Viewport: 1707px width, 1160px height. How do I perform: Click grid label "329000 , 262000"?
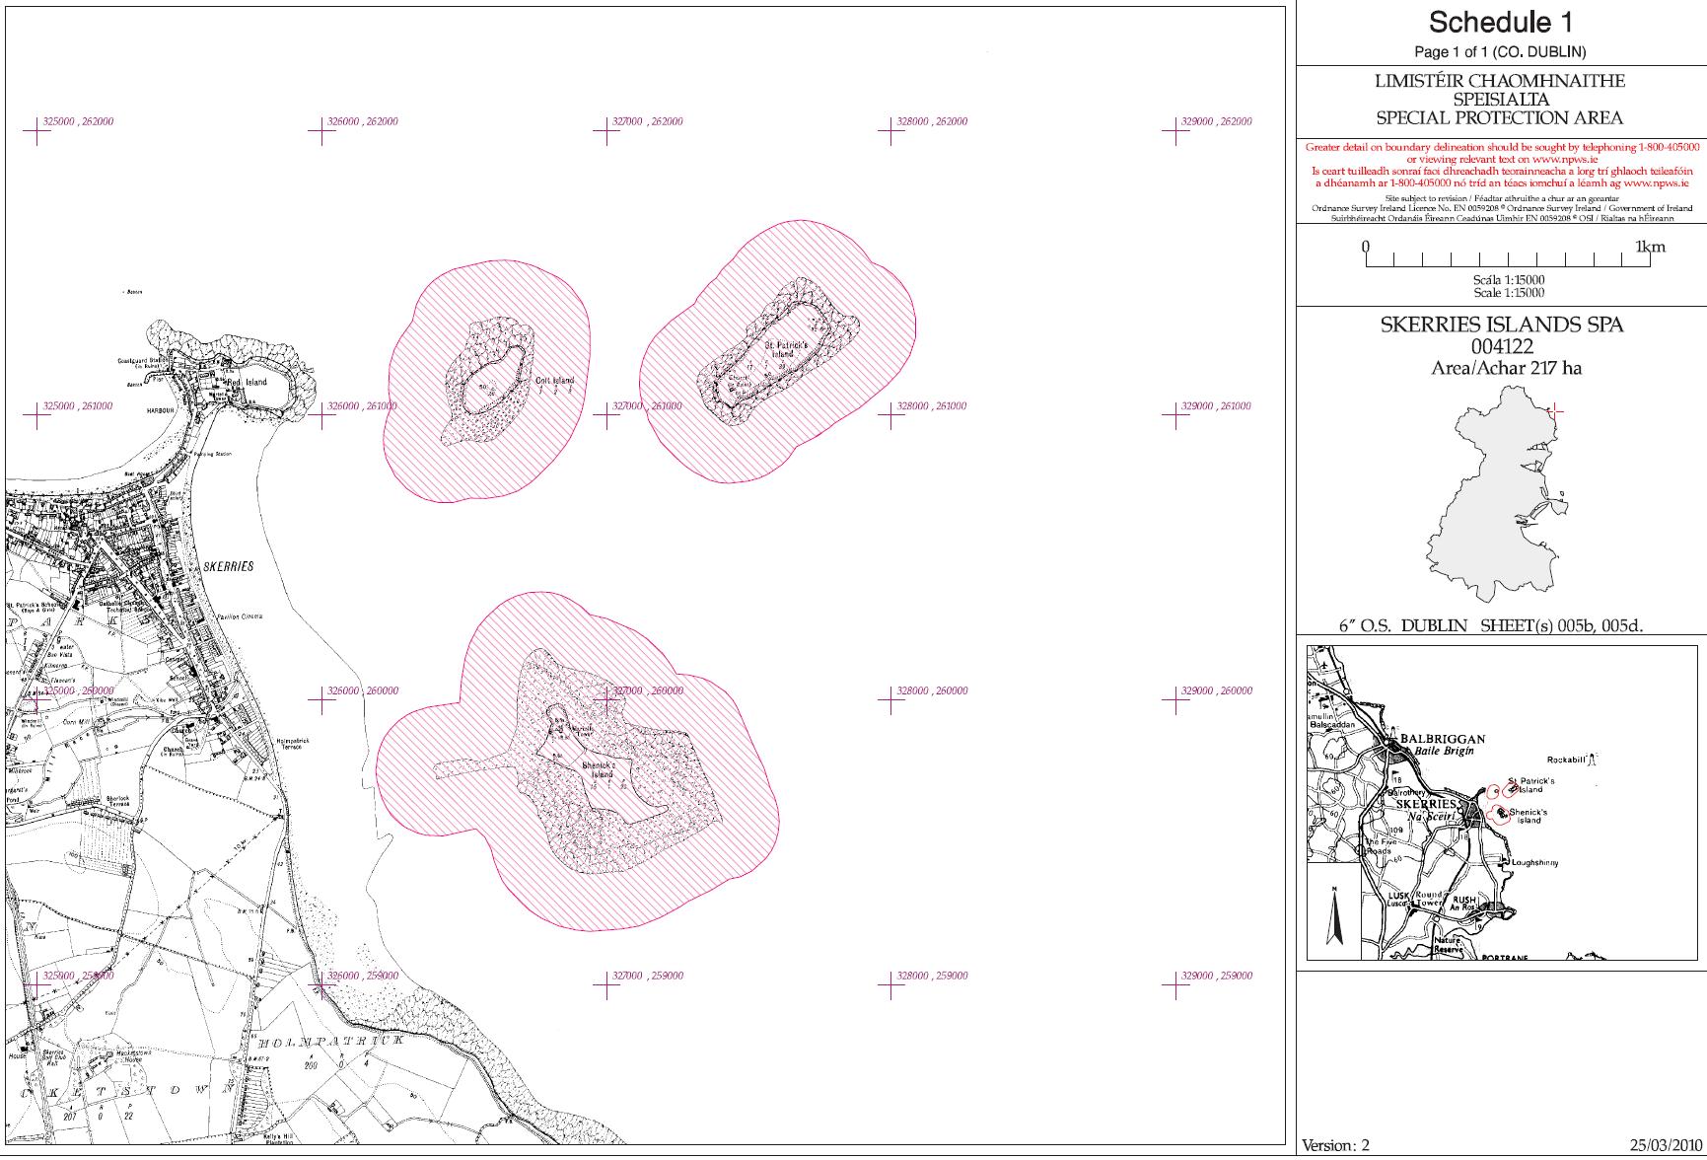(x=1217, y=122)
